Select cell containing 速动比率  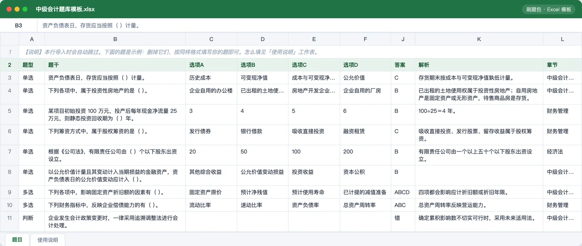pyautogui.click(x=263, y=205)
